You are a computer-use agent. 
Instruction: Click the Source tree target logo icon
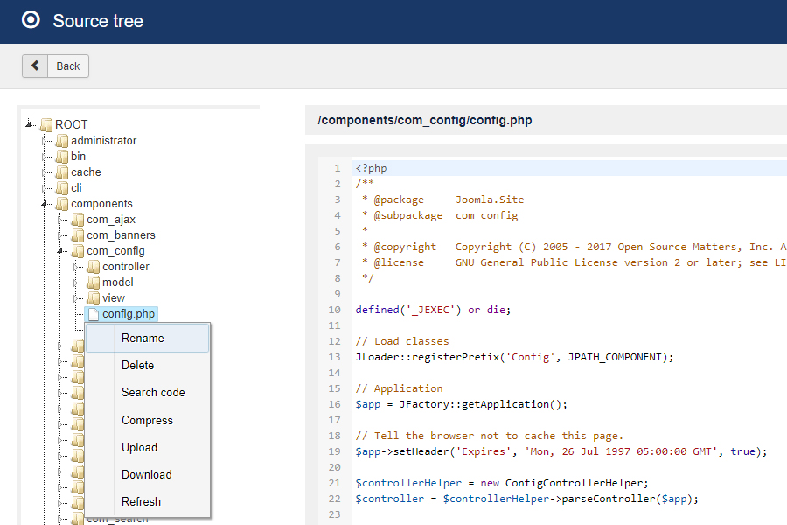31,20
